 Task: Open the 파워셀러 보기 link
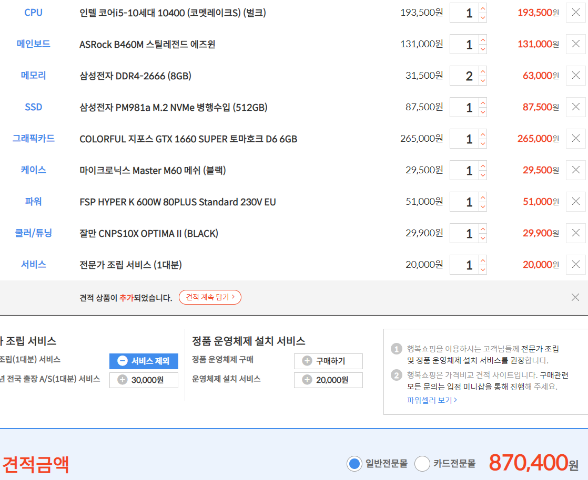(x=432, y=400)
